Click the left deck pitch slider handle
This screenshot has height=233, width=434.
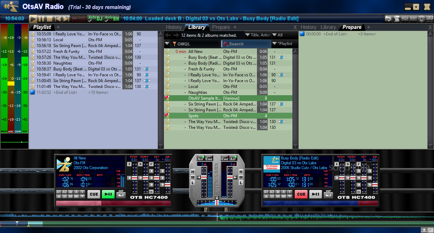point(135,178)
